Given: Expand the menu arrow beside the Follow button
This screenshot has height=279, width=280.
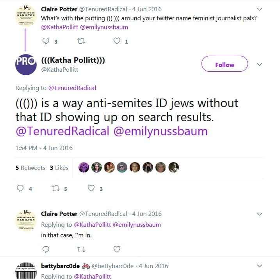Looking at the screenshot, I should [260, 64].
